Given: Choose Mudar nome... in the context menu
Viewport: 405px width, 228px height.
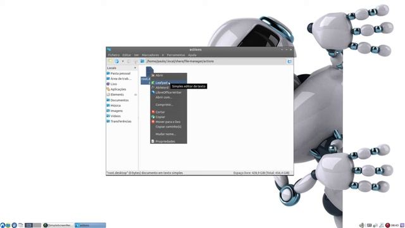Looking at the screenshot, I should tap(168, 134).
